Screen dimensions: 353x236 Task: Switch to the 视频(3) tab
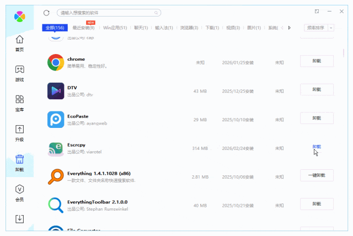[233, 28]
